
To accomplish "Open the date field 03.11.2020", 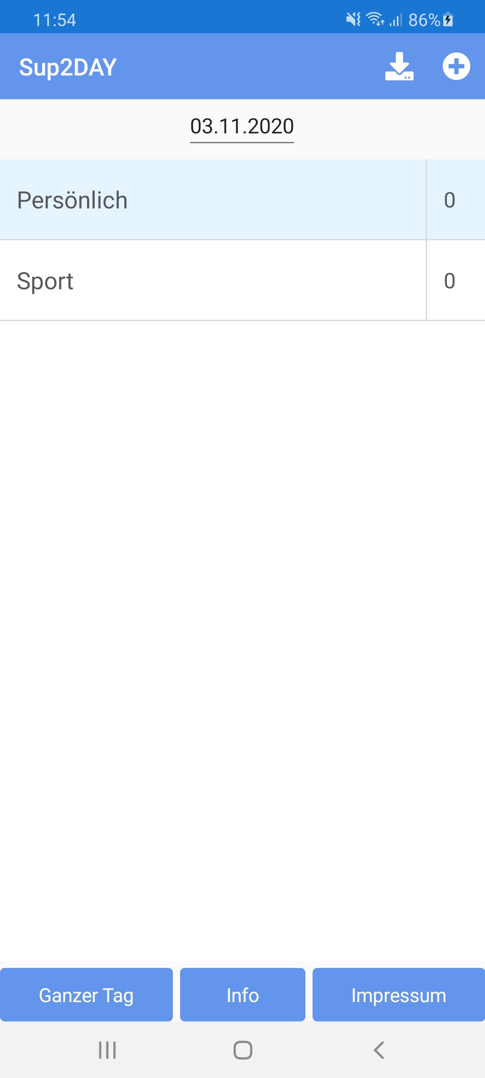I will click(242, 127).
